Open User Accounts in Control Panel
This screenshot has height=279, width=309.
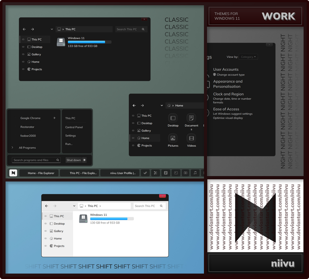tap(226, 69)
